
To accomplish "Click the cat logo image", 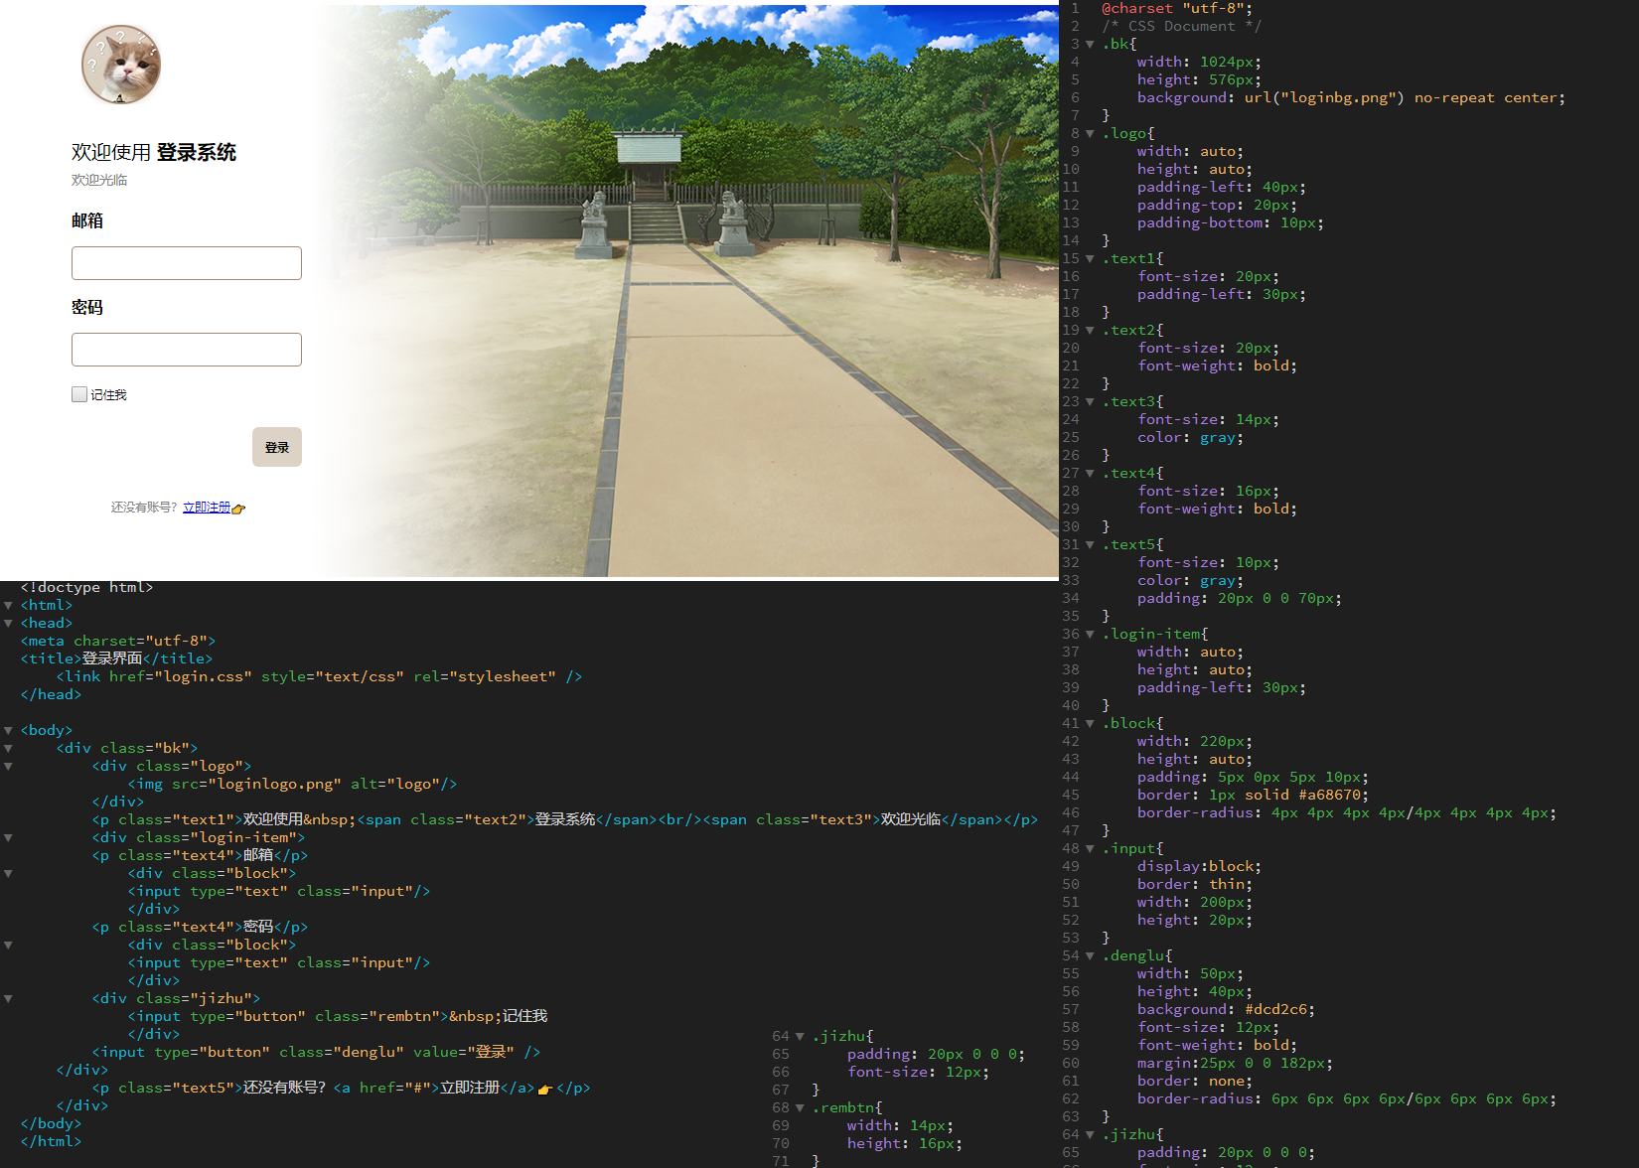I will pos(121,66).
